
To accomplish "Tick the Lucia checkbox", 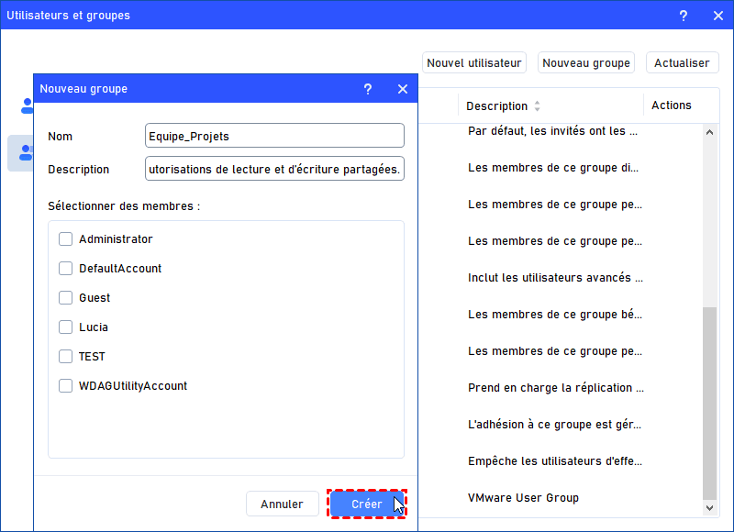I will pos(66,327).
